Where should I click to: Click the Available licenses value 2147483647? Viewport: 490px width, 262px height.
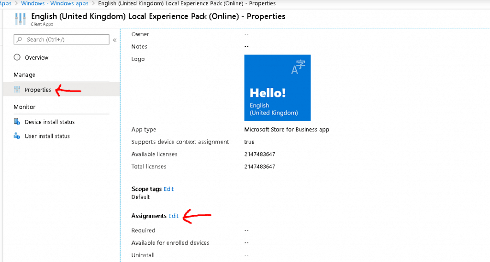260,154
